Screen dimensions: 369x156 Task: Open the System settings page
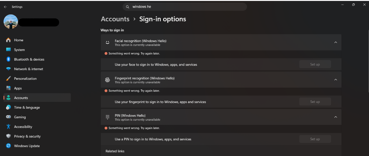click(37, 50)
